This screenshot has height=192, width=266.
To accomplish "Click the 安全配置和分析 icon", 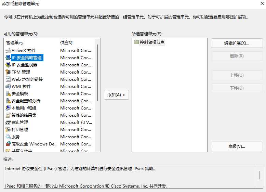I will [8, 101].
